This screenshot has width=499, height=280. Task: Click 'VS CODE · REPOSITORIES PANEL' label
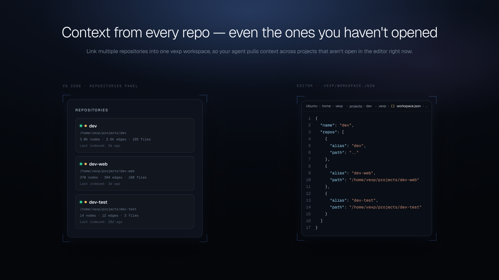pyautogui.click(x=100, y=86)
